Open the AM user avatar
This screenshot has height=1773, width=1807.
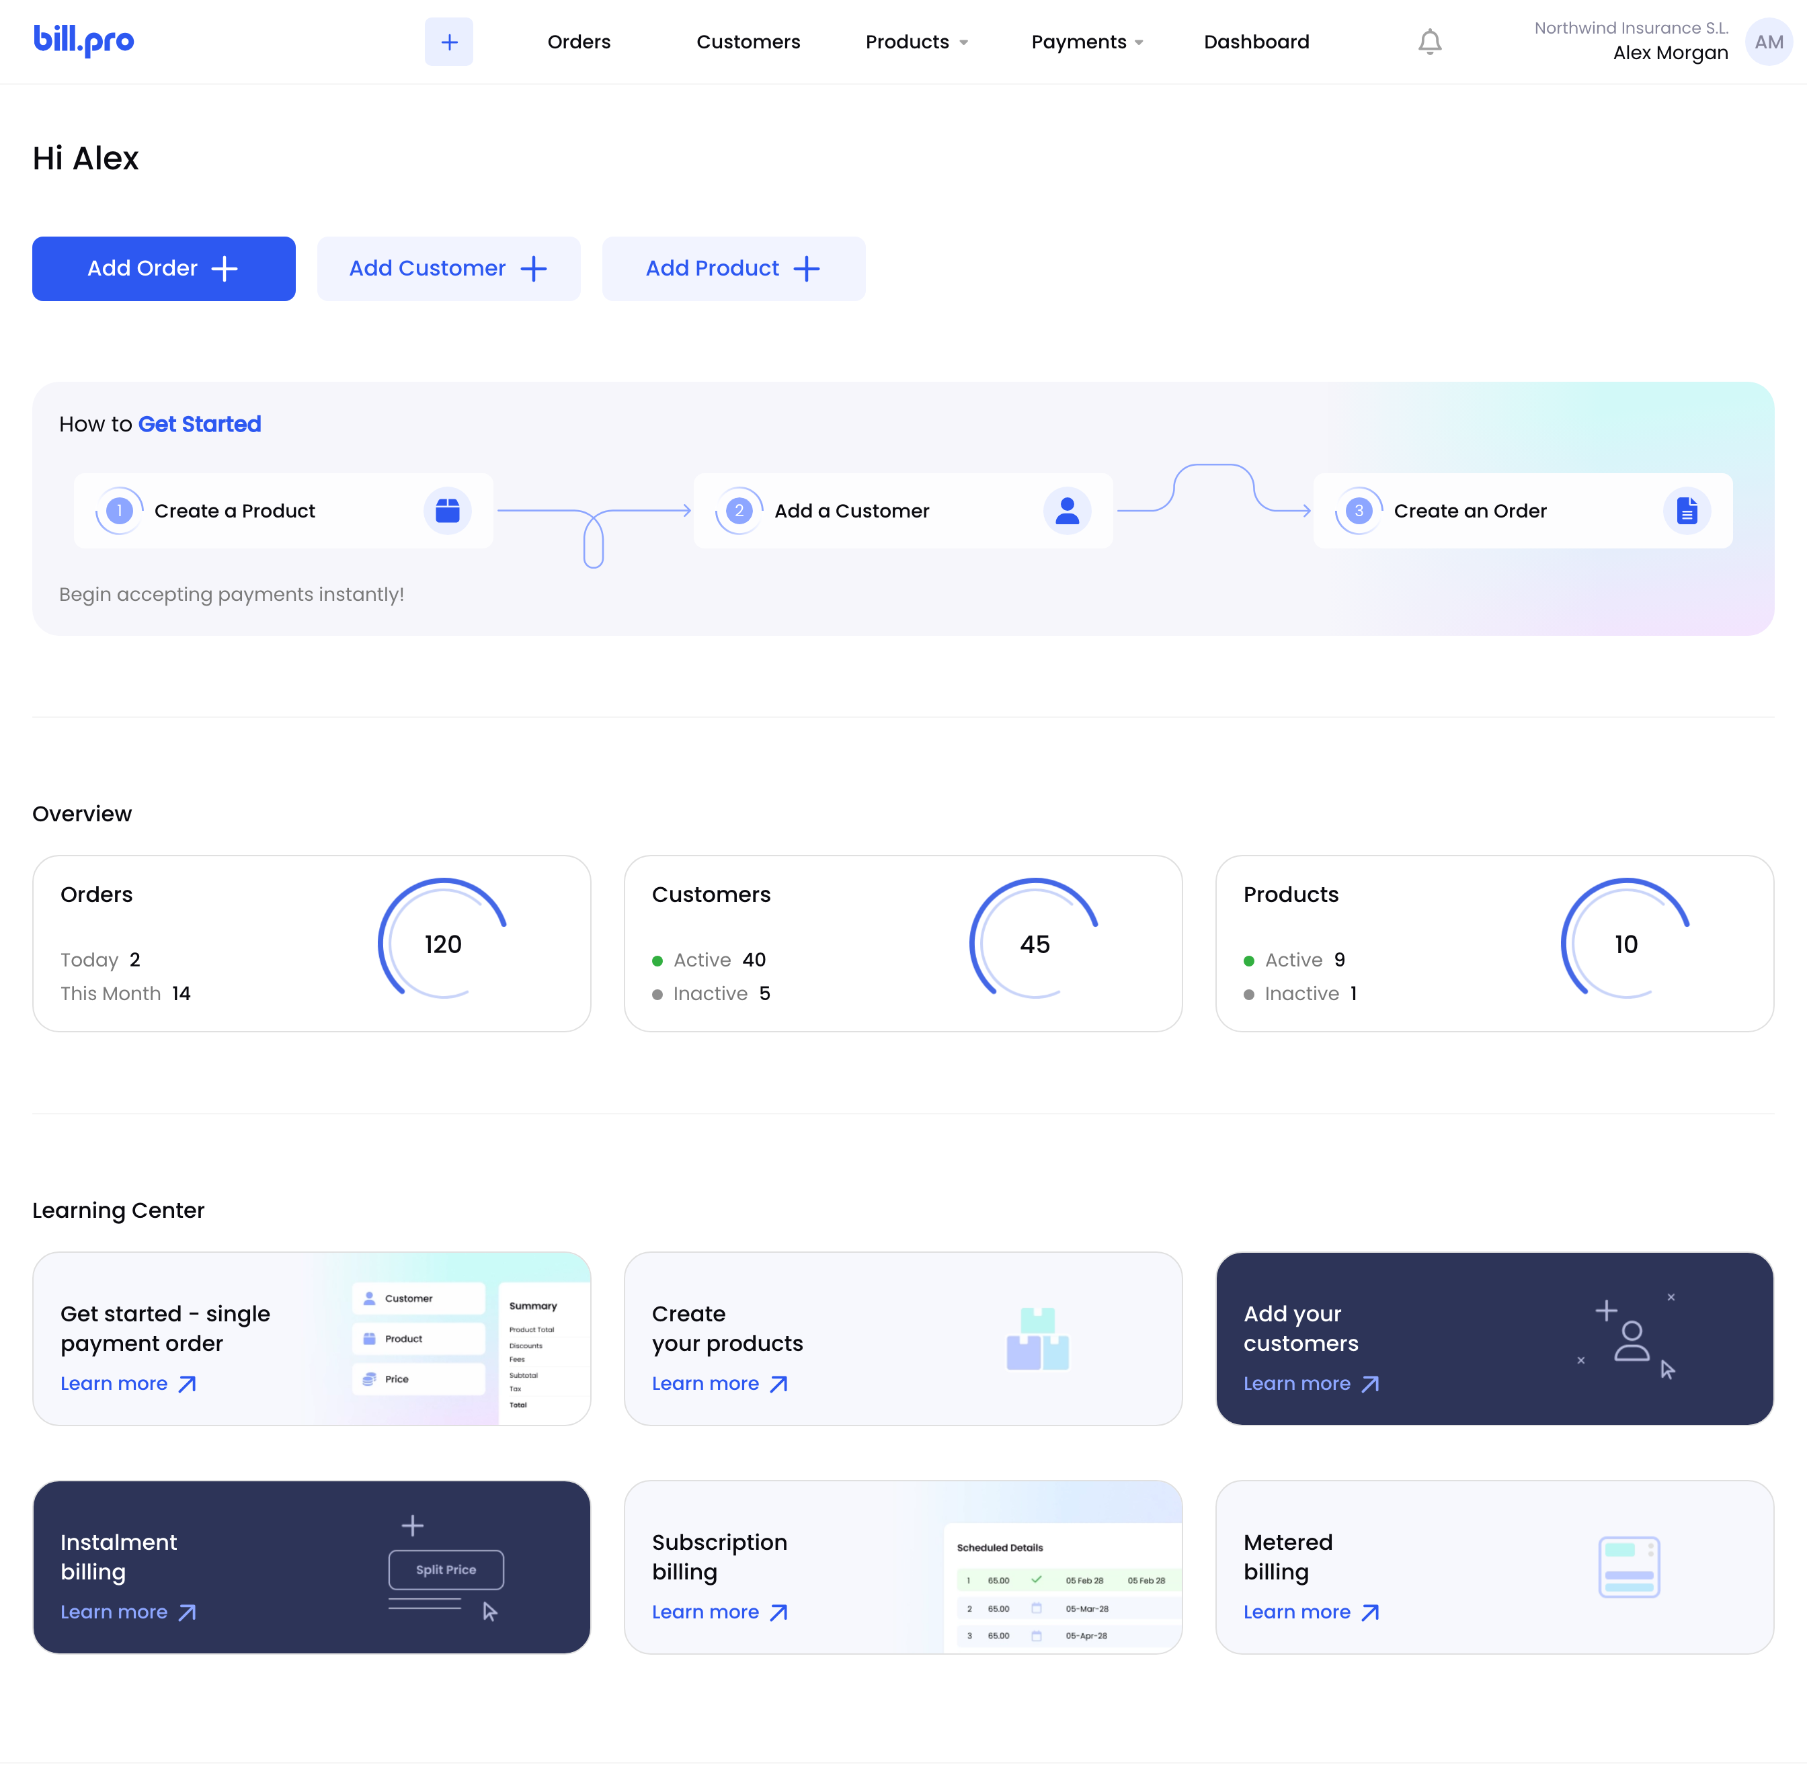click(x=1768, y=42)
